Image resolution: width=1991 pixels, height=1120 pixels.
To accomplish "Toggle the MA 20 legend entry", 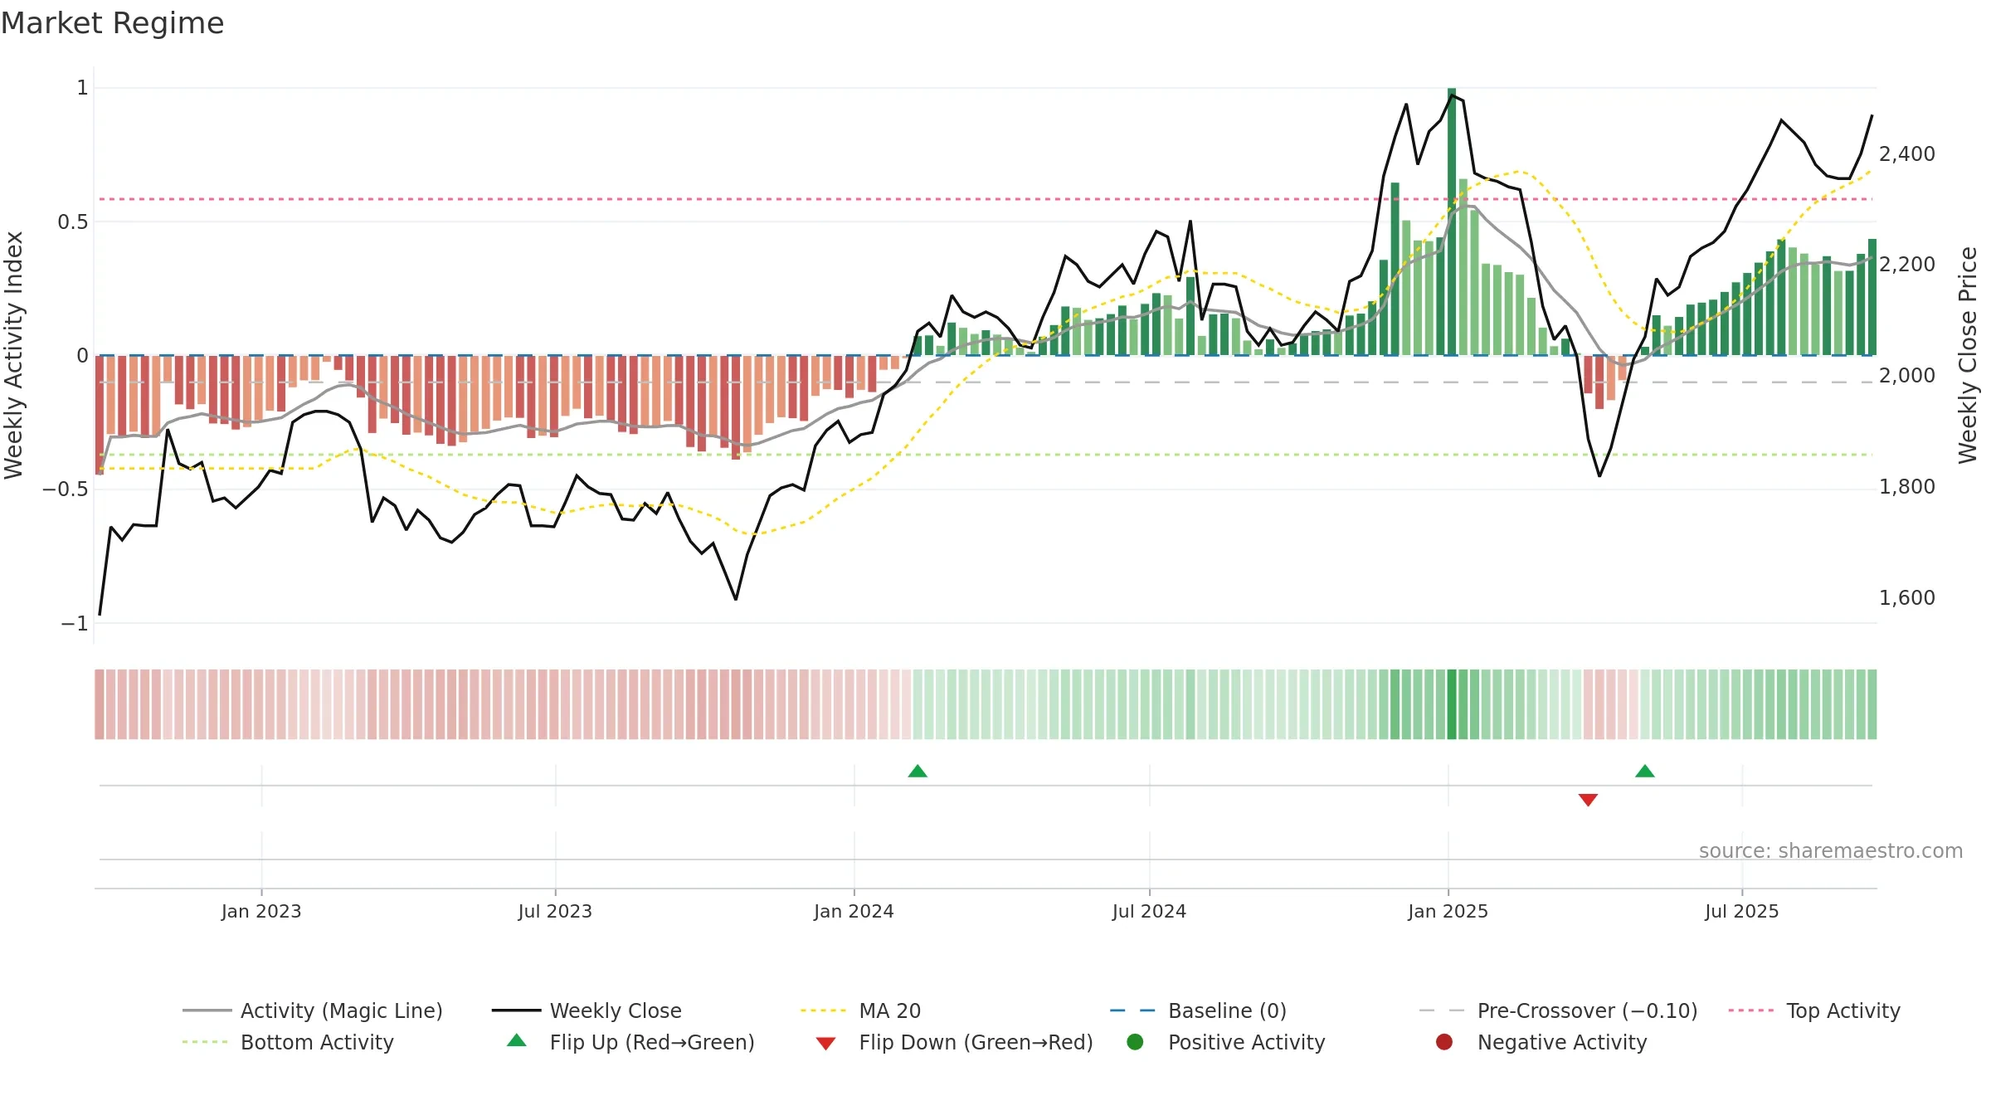I will (x=860, y=1010).
